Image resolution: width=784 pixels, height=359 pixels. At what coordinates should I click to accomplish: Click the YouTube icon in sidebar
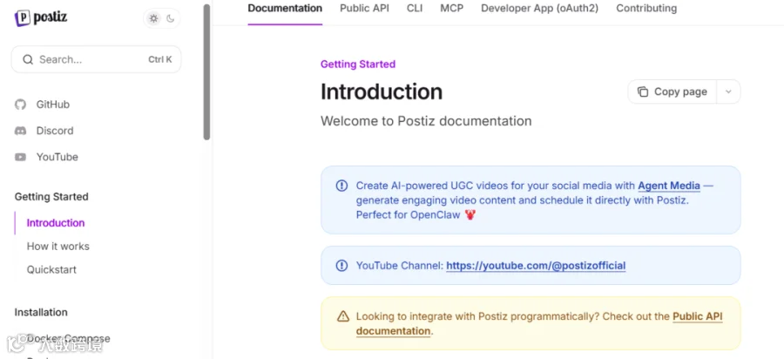tap(21, 157)
